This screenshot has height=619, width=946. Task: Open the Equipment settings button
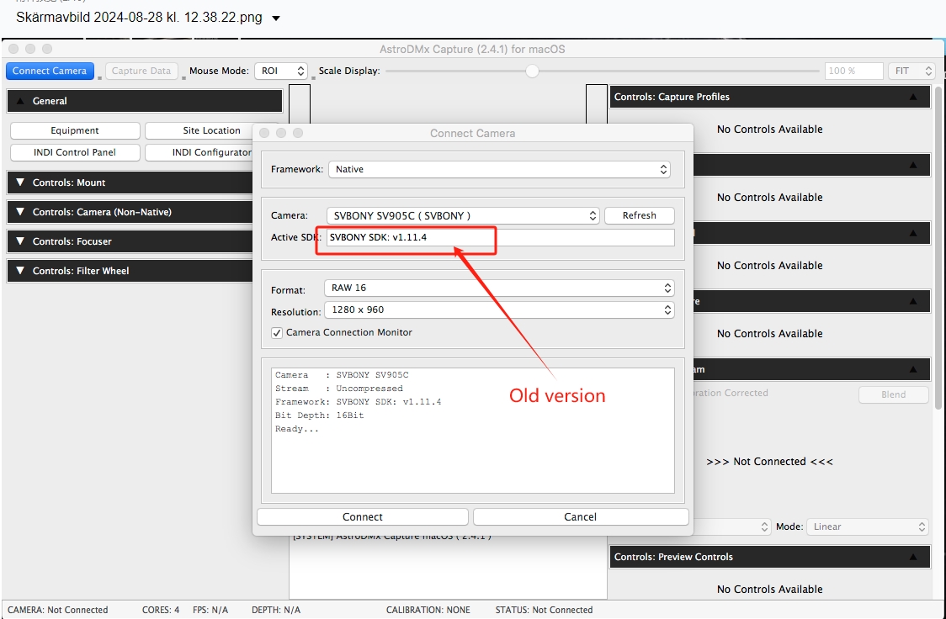point(75,130)
